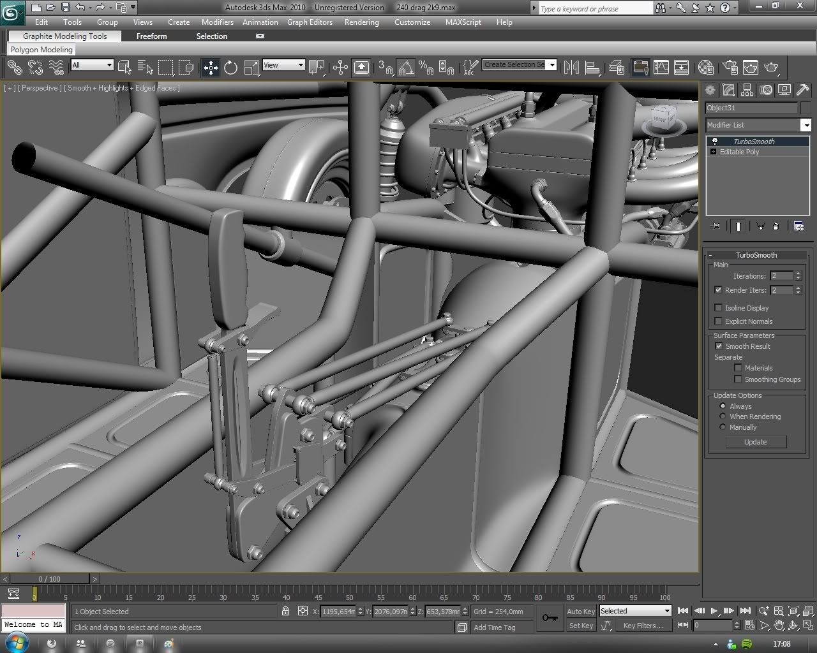The image size is (817, 653).
Task: Click the object color swatch beside Object31
Action: (x=806, y=108)
